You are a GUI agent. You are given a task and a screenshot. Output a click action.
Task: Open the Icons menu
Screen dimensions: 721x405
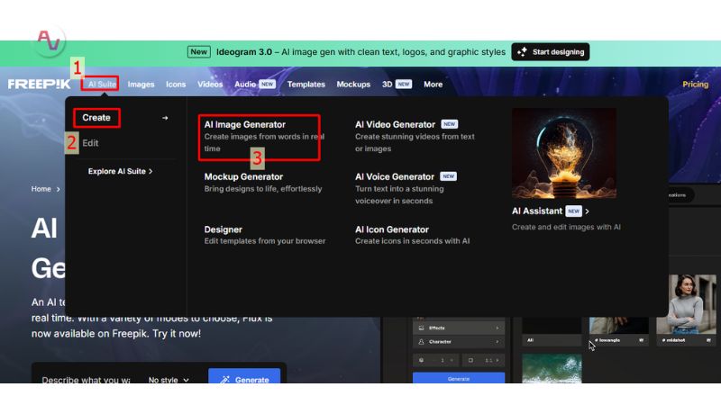click(x=176, y=85)
